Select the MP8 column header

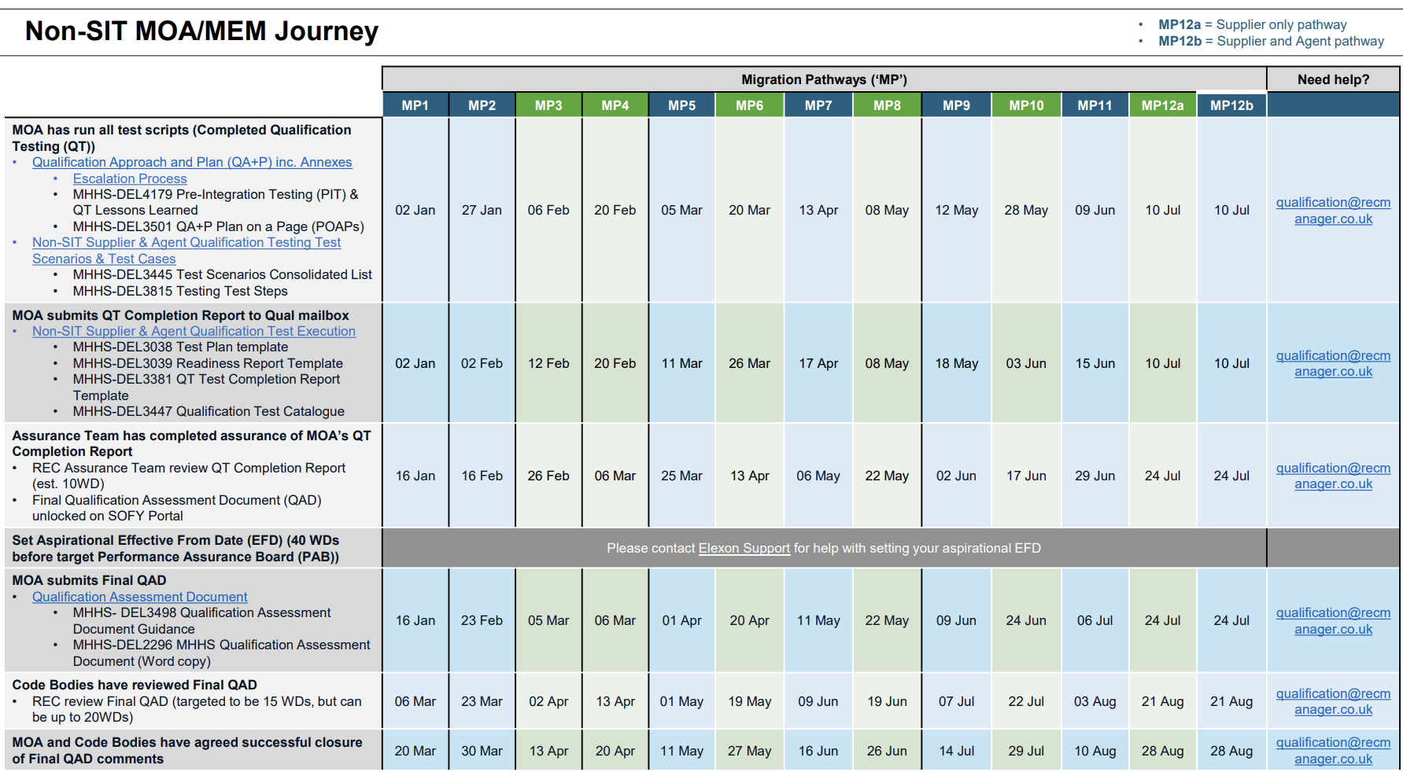(x=887, y=105)
